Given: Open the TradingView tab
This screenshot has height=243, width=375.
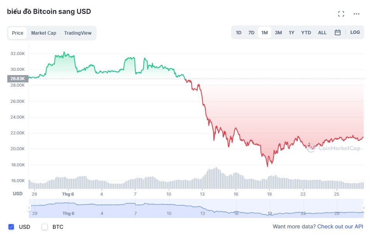Looking at the screenshot, I should (x=78, y=33).
